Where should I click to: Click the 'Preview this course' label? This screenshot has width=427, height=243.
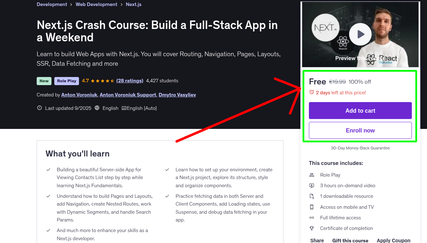coord(360,58)
